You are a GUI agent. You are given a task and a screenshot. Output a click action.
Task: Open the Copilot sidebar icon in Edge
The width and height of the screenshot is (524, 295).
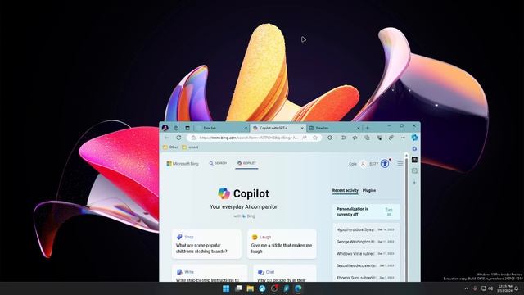[414, 138]
